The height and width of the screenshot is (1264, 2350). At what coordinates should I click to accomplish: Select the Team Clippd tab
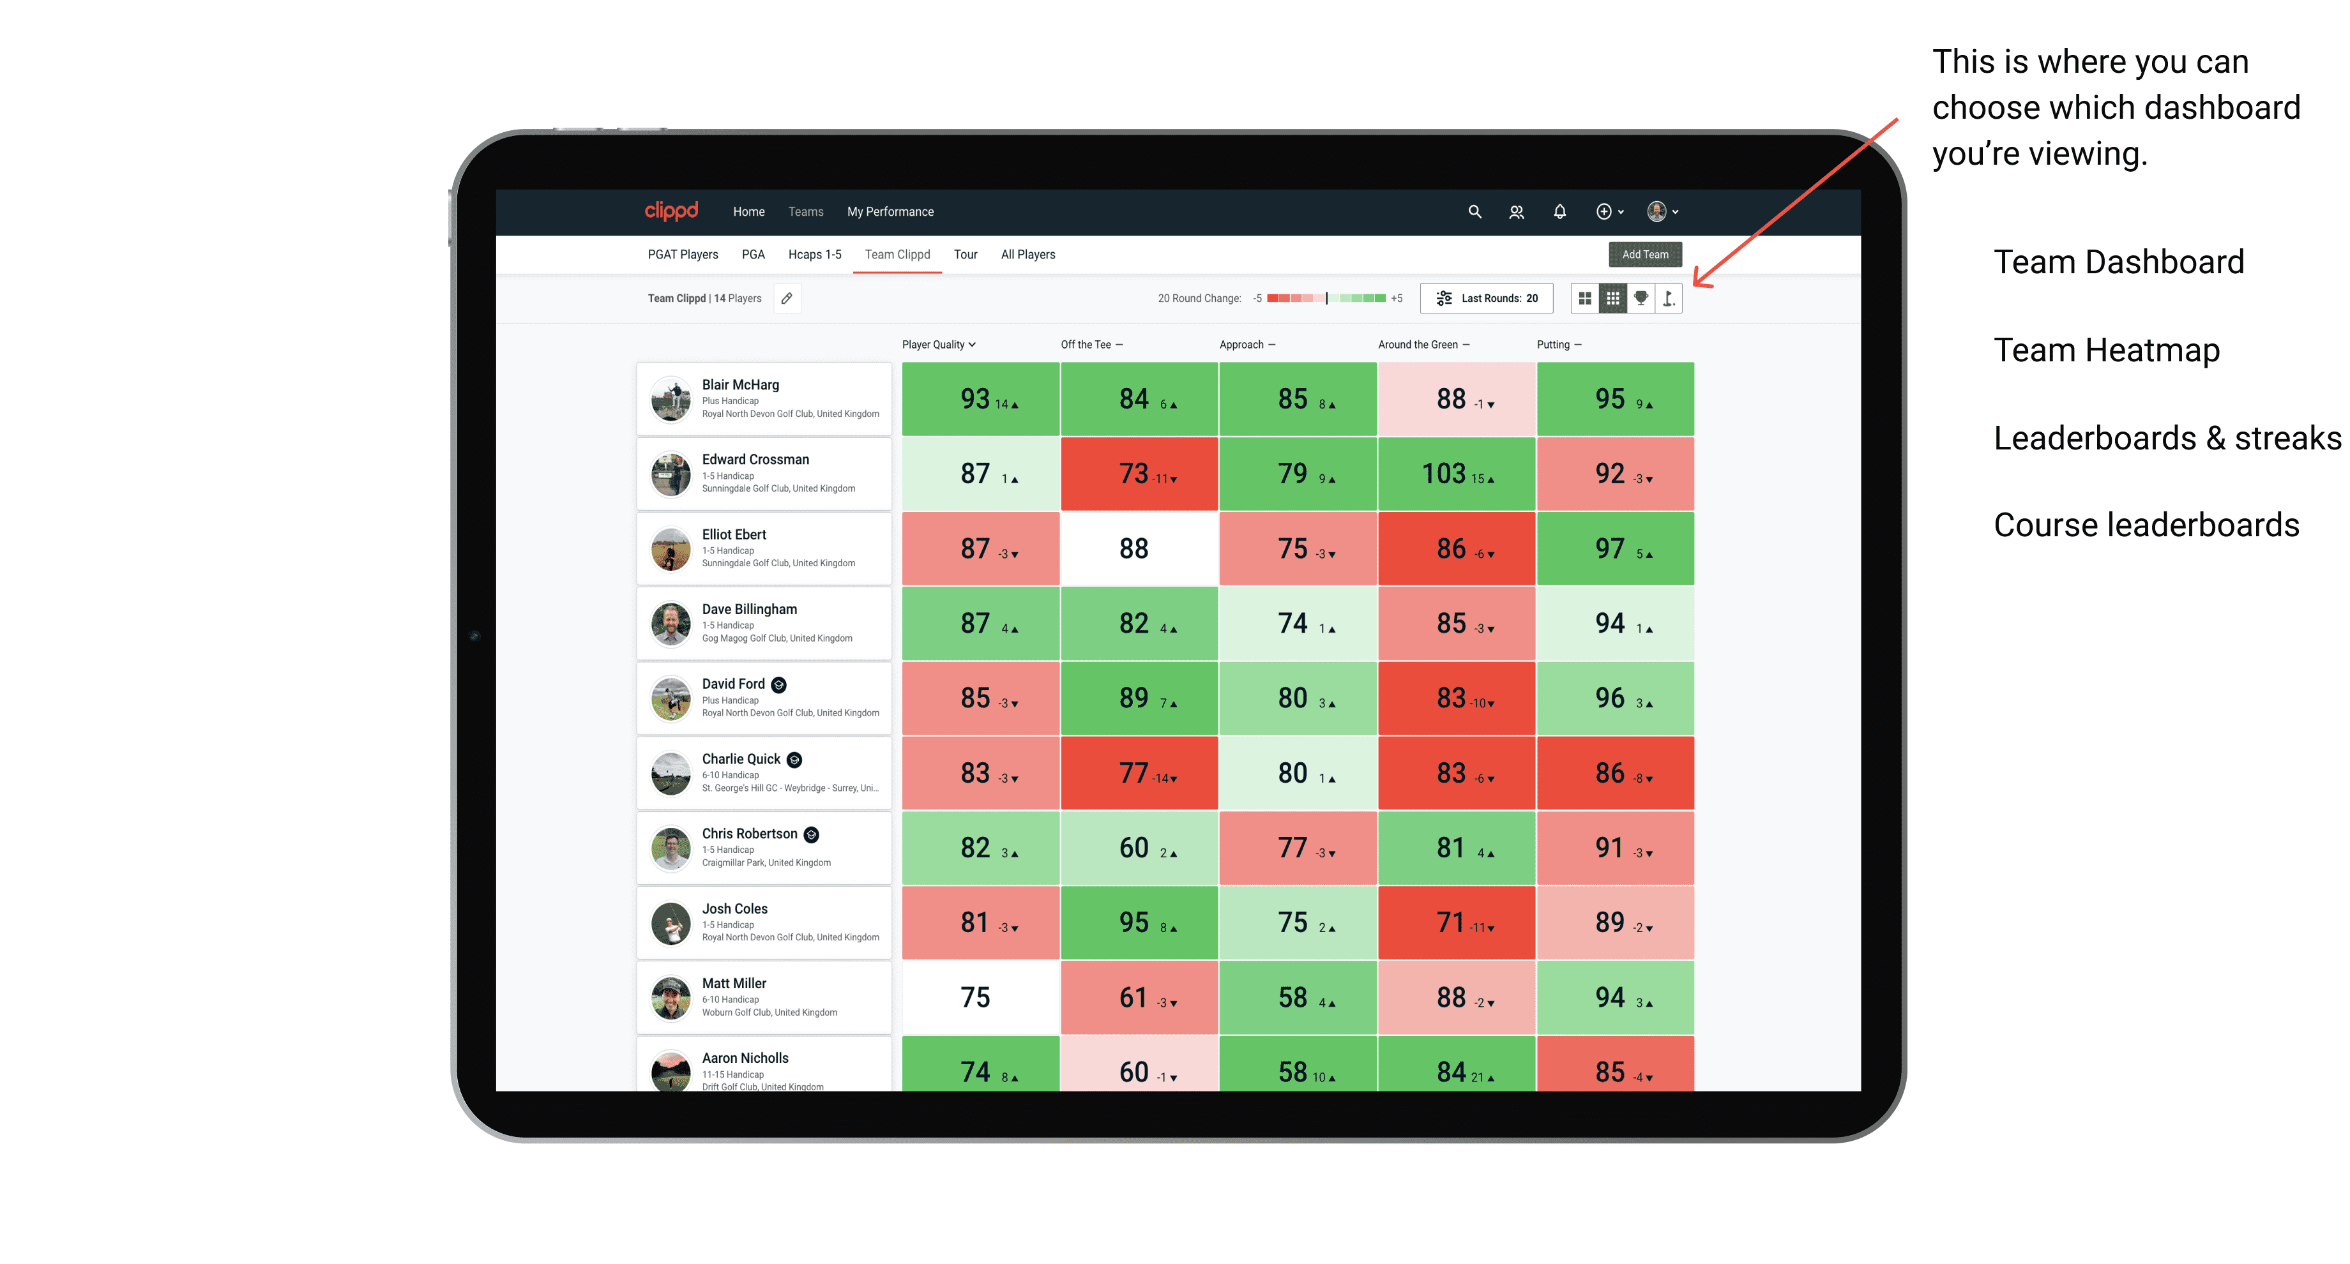coord(897,253)
